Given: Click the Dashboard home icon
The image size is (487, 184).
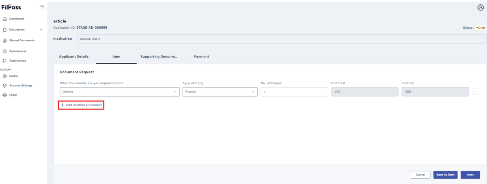Looking at the screenshot, I should [4, 19].
